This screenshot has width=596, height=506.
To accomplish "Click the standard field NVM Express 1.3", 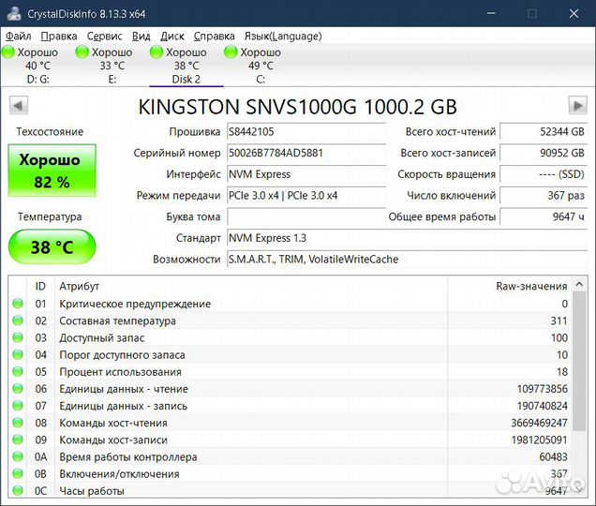I will click(x=407, y=238).
